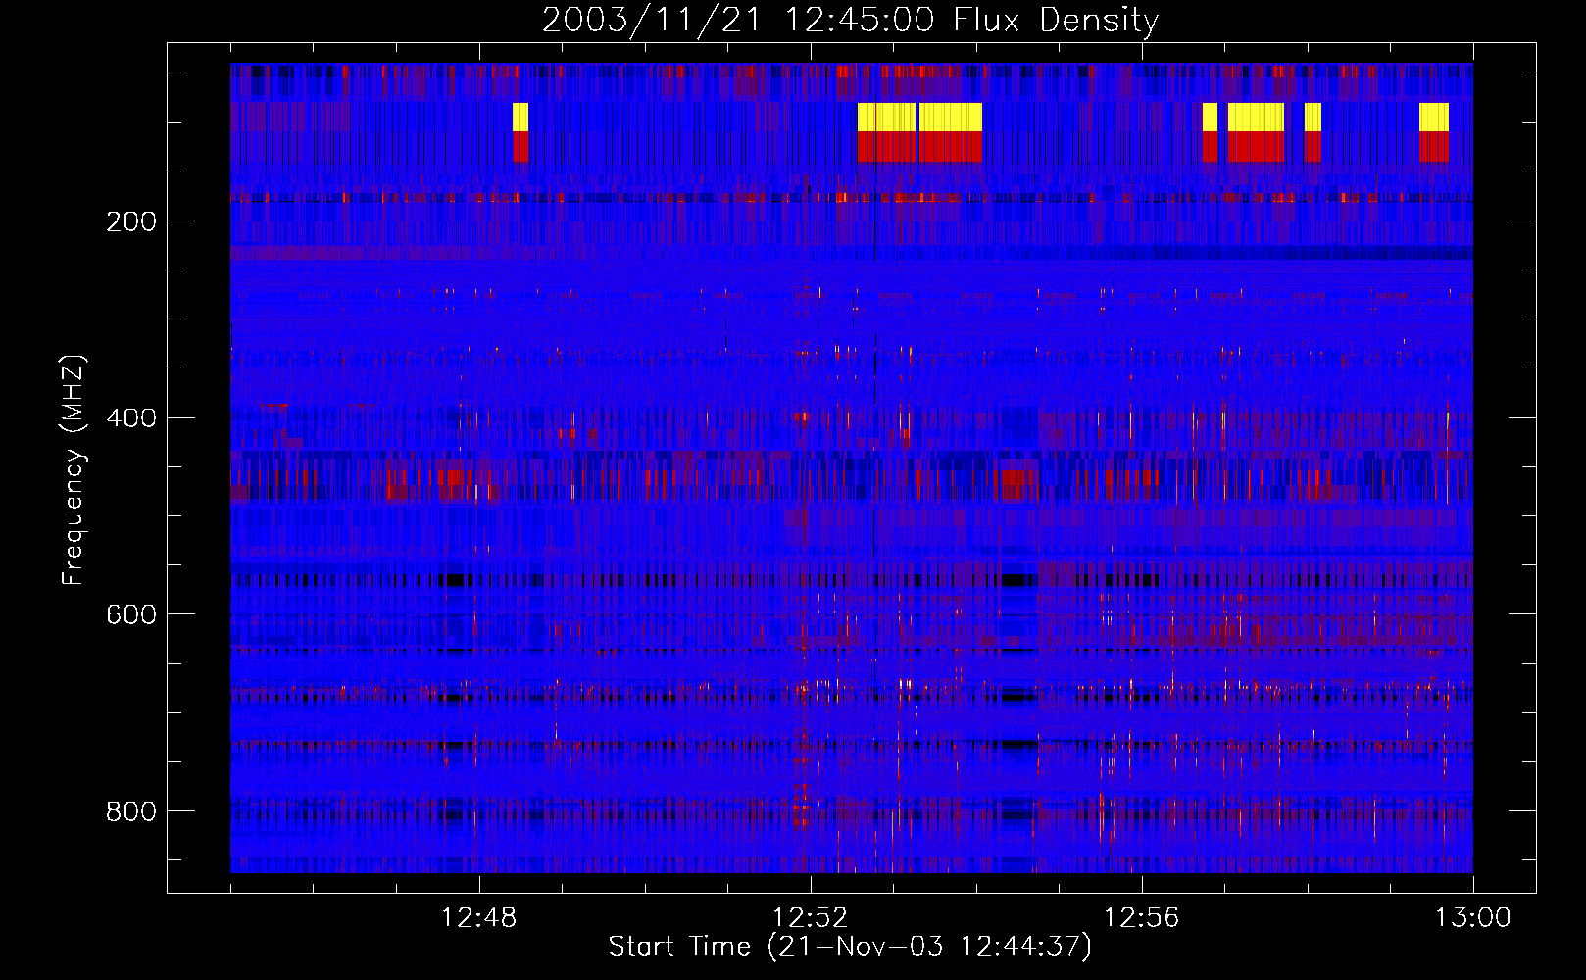
Task: Click the 12:56 time axis label
Action: (x=1142, y=918)
